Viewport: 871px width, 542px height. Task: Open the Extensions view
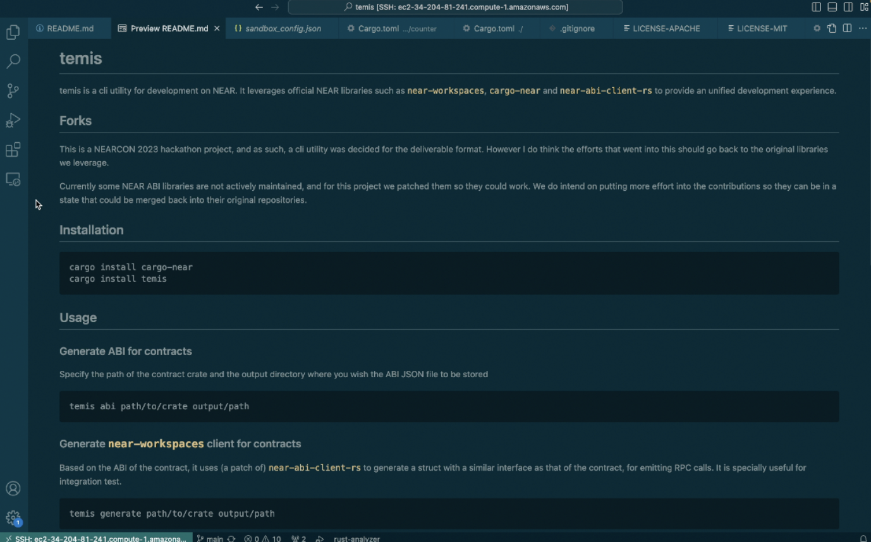pos(13,150)
